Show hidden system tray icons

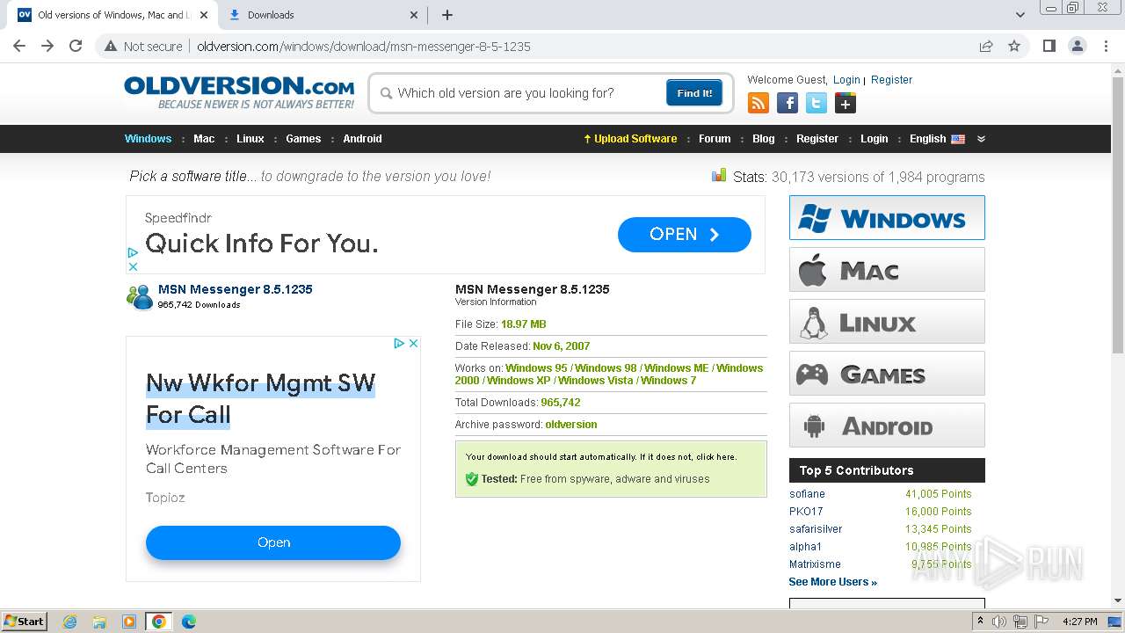(980, 621)
